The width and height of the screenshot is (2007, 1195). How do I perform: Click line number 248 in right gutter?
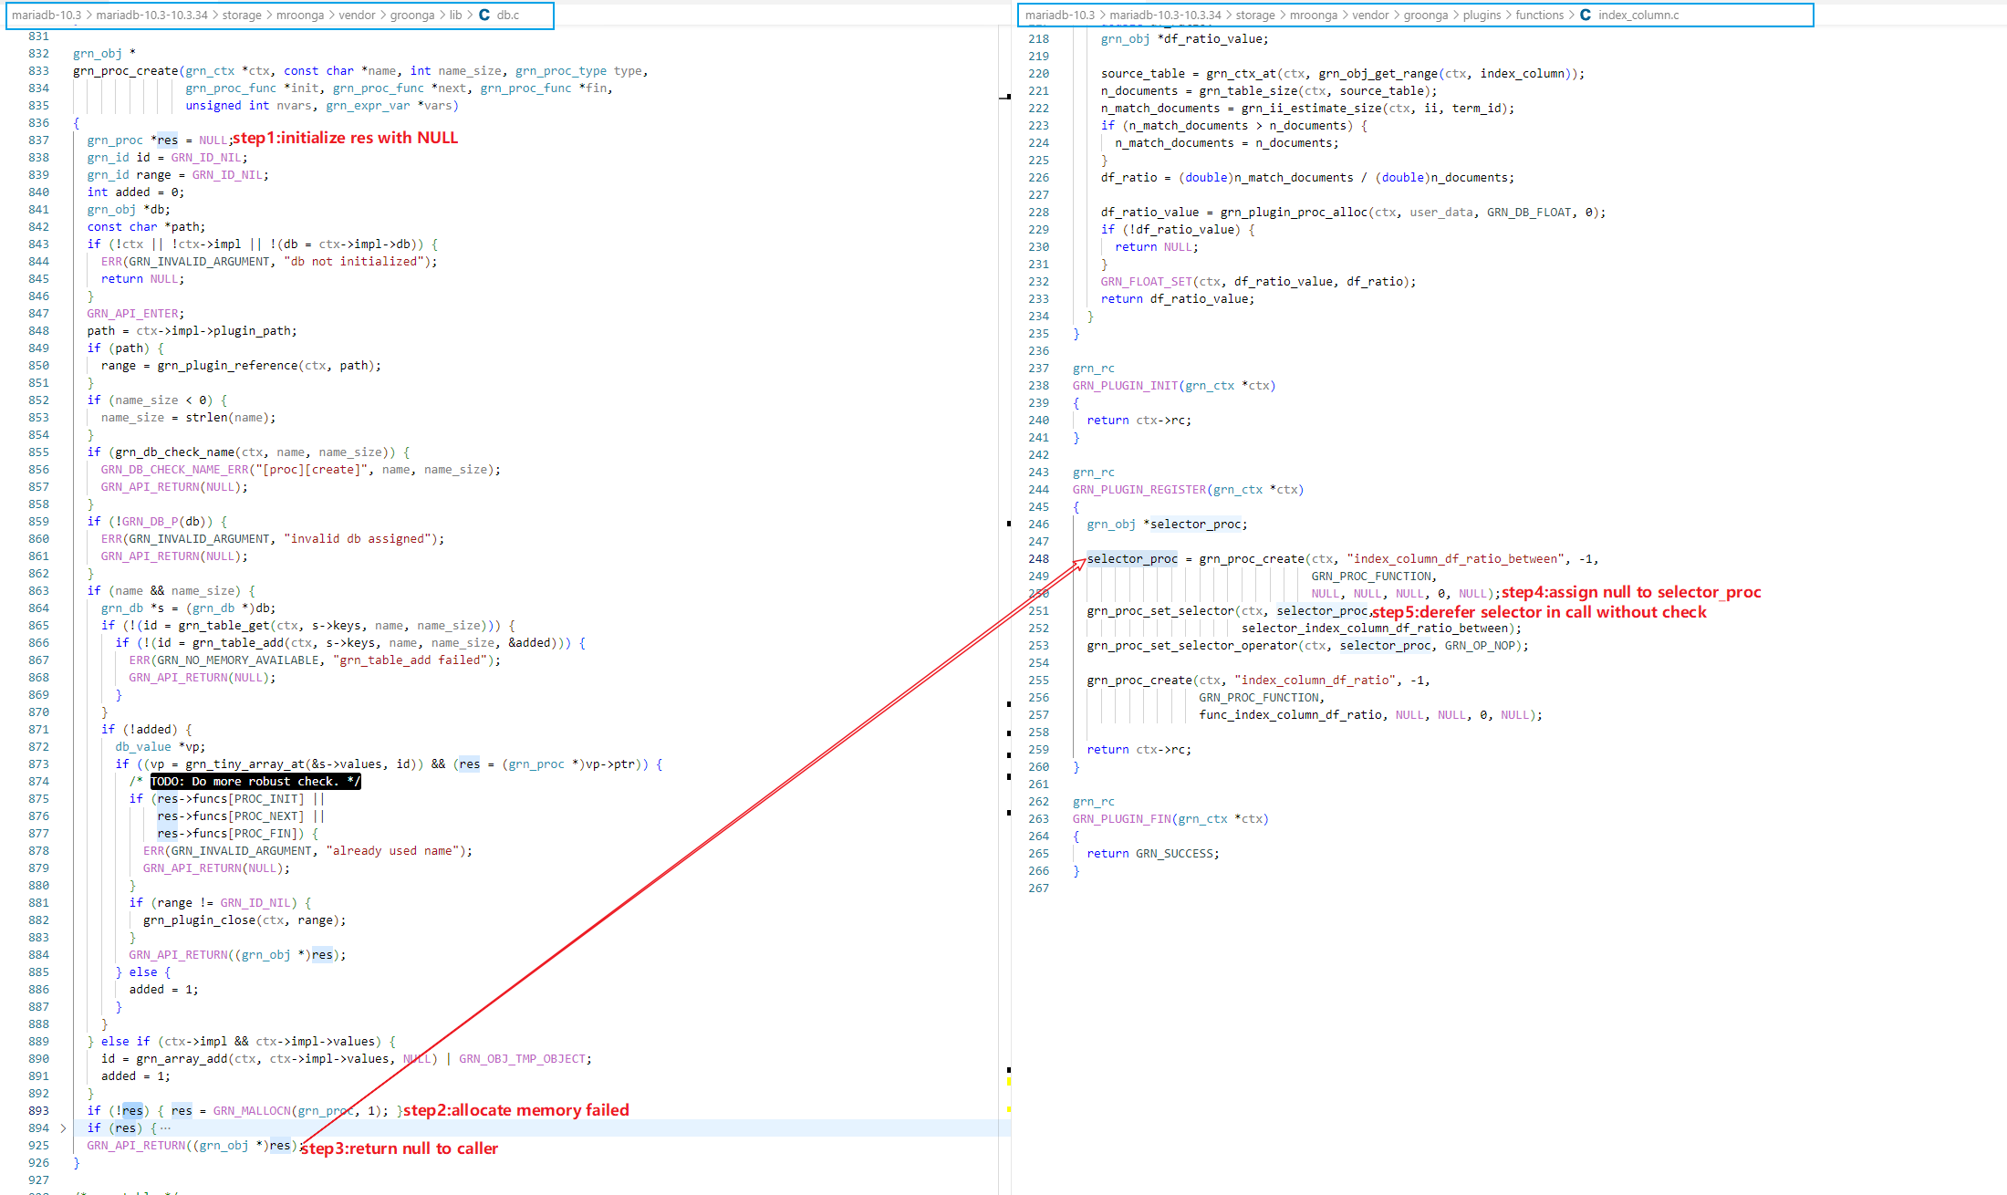pos(1038,559)
